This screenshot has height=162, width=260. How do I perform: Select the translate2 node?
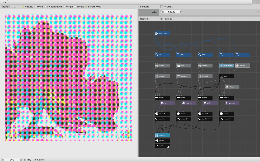pos(184,119)
